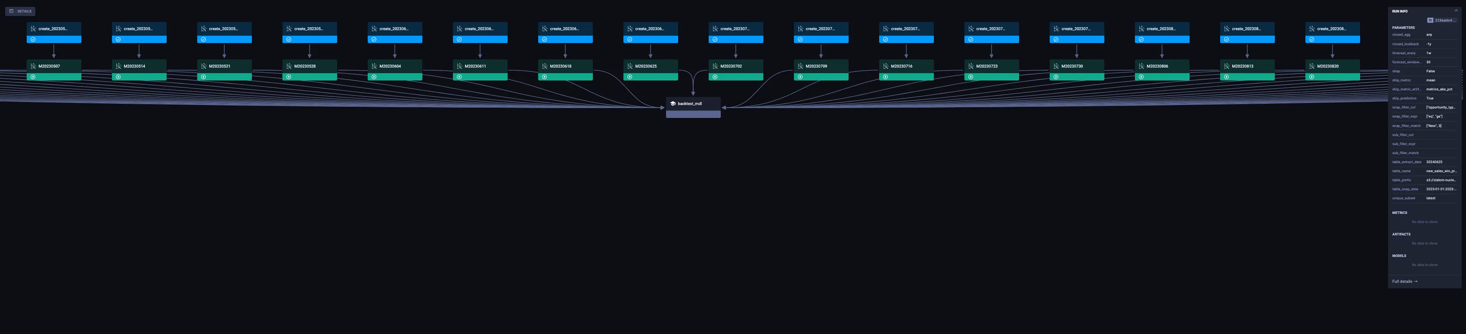Select the create node label above M20230625
Image resolution: width=1466 pixels, height=334 pixels.
click(649, 28)
